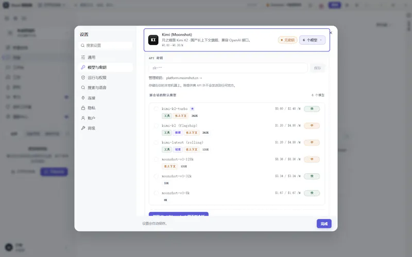The image size is (412, 257).
Task: Click the 新会话的默认模型 heading
Action: 163,95
